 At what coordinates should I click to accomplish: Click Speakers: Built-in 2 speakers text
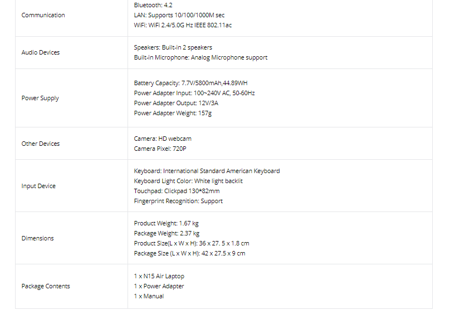point(173,48)
